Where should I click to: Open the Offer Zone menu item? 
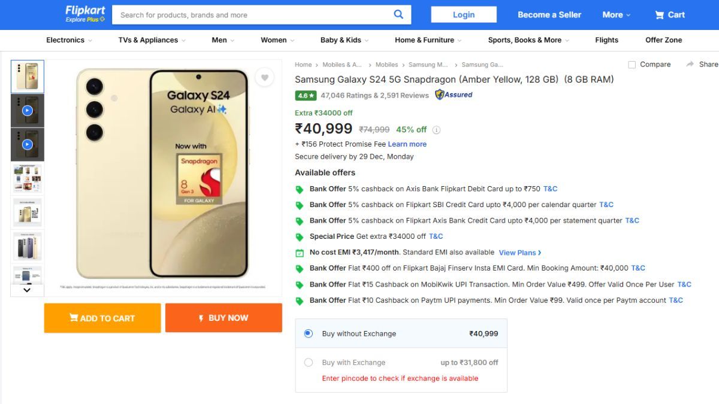tap(663, 40)
